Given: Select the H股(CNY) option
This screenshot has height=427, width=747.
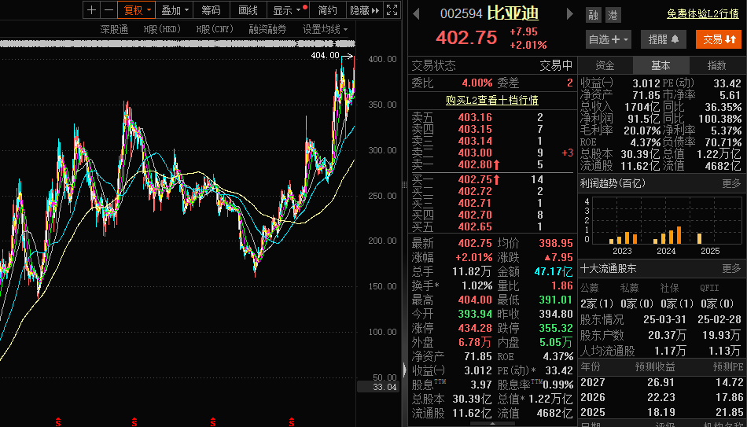Looking at the screenshot, I should 215,30.
